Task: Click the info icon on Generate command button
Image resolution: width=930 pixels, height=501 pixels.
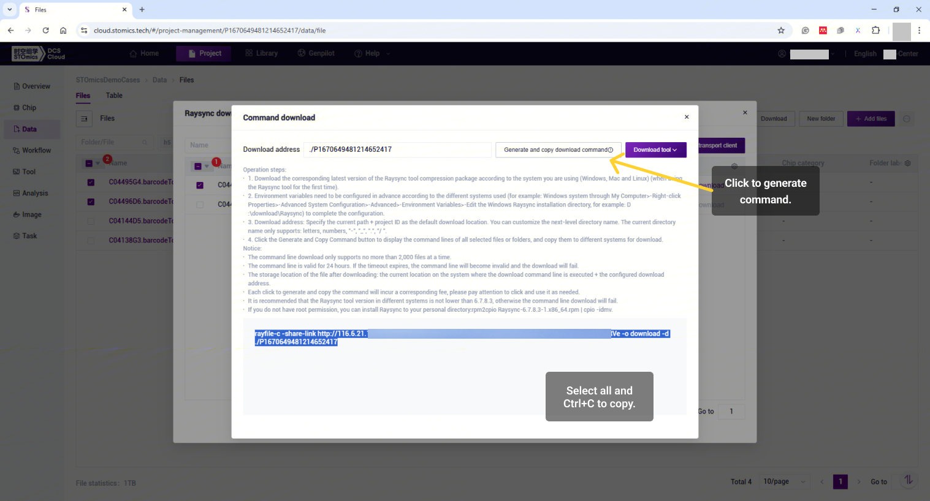Action: [611, 150]
